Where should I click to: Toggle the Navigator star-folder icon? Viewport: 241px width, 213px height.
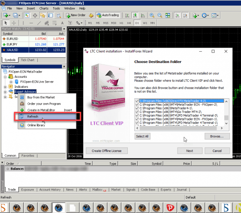pyautogui.click(x=43, y=15)
